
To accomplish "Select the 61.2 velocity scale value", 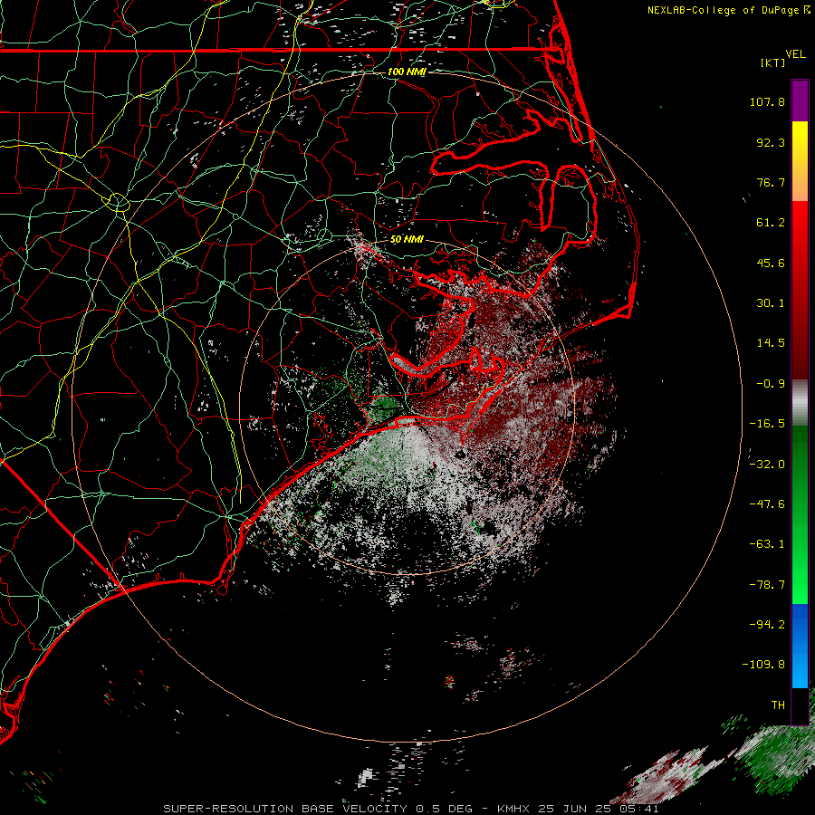I will pyautogui.click(x=771, y=223).
